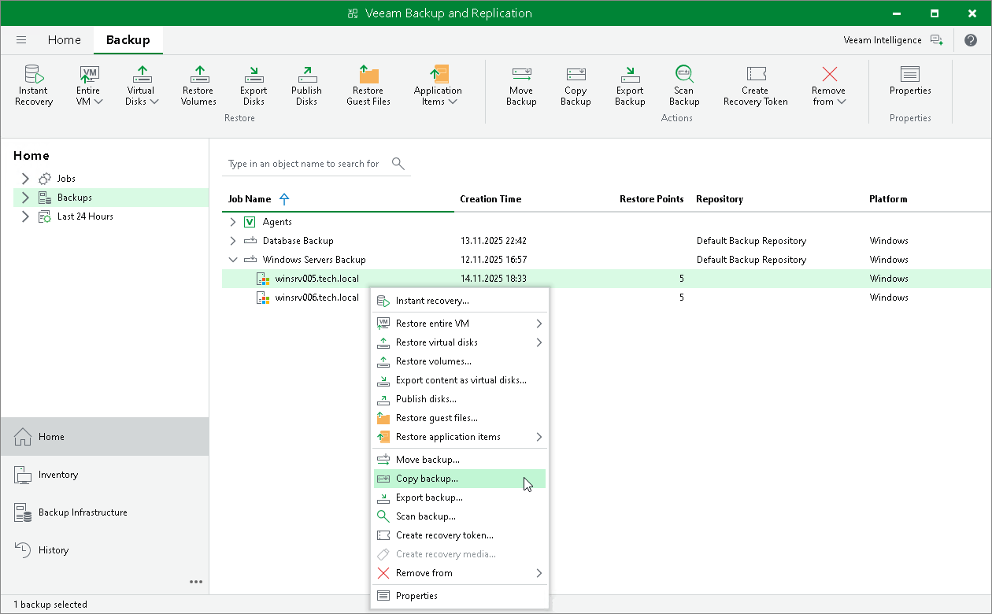Select the Database Backup row
The width and height of the screenshot is (992, 614).
[x=606, y=241]
